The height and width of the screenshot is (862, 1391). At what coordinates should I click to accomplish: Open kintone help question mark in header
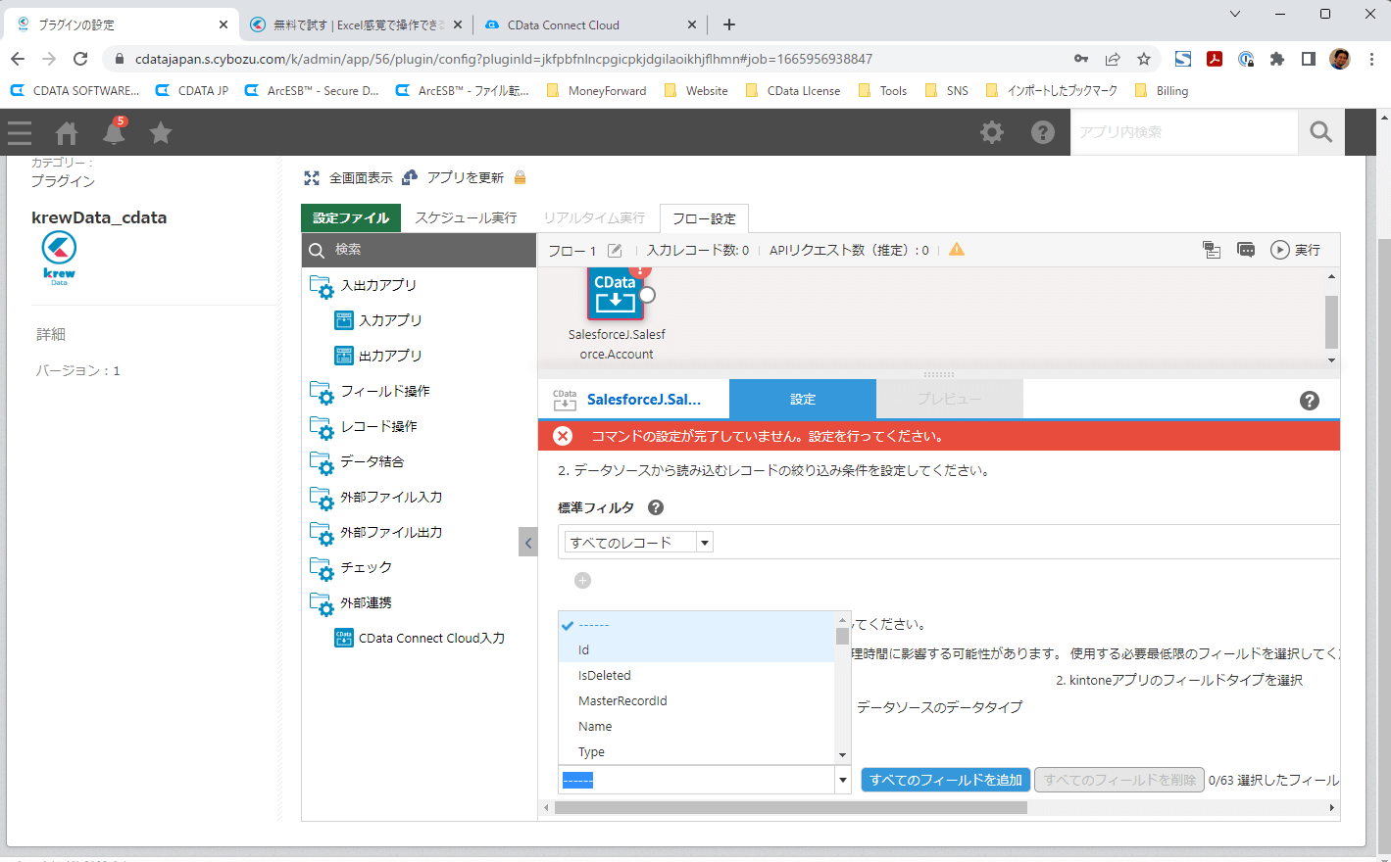[1043, 132]
